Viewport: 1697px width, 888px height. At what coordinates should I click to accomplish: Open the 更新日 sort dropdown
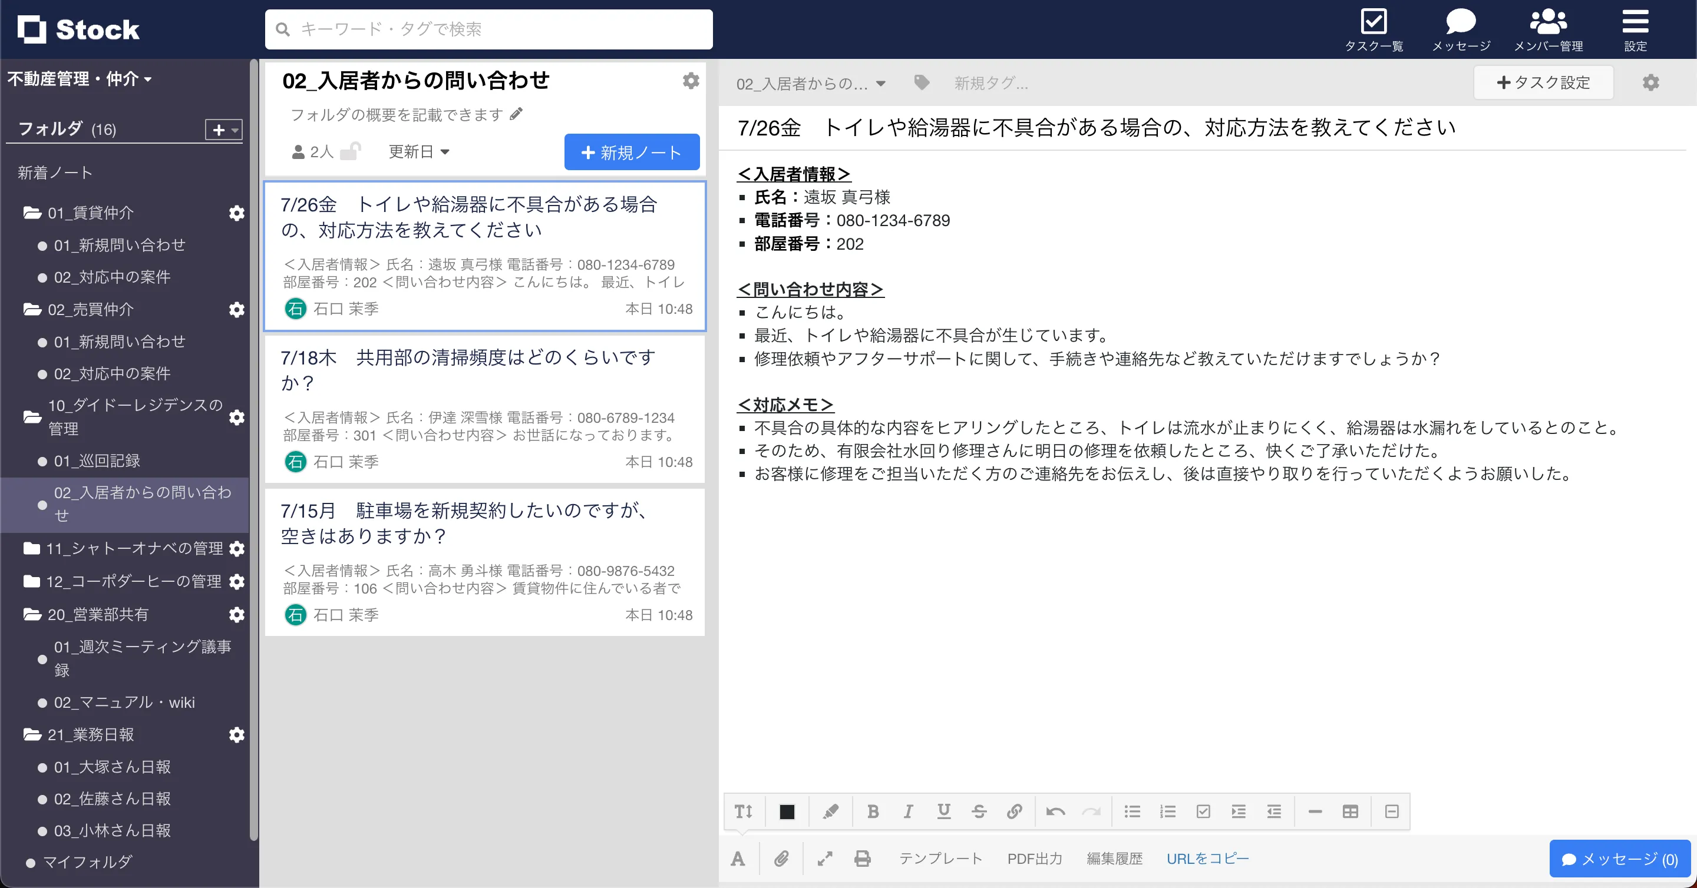[418, 151]
